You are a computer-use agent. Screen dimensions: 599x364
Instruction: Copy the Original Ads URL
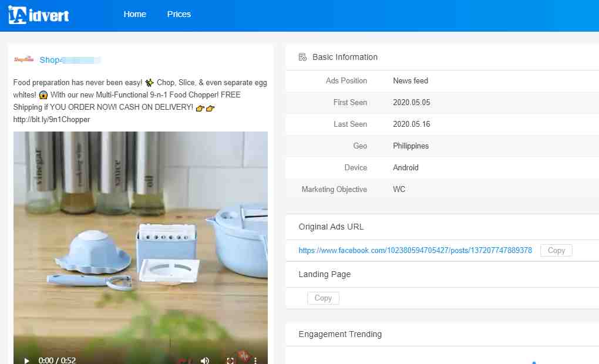tap(556, 251)
